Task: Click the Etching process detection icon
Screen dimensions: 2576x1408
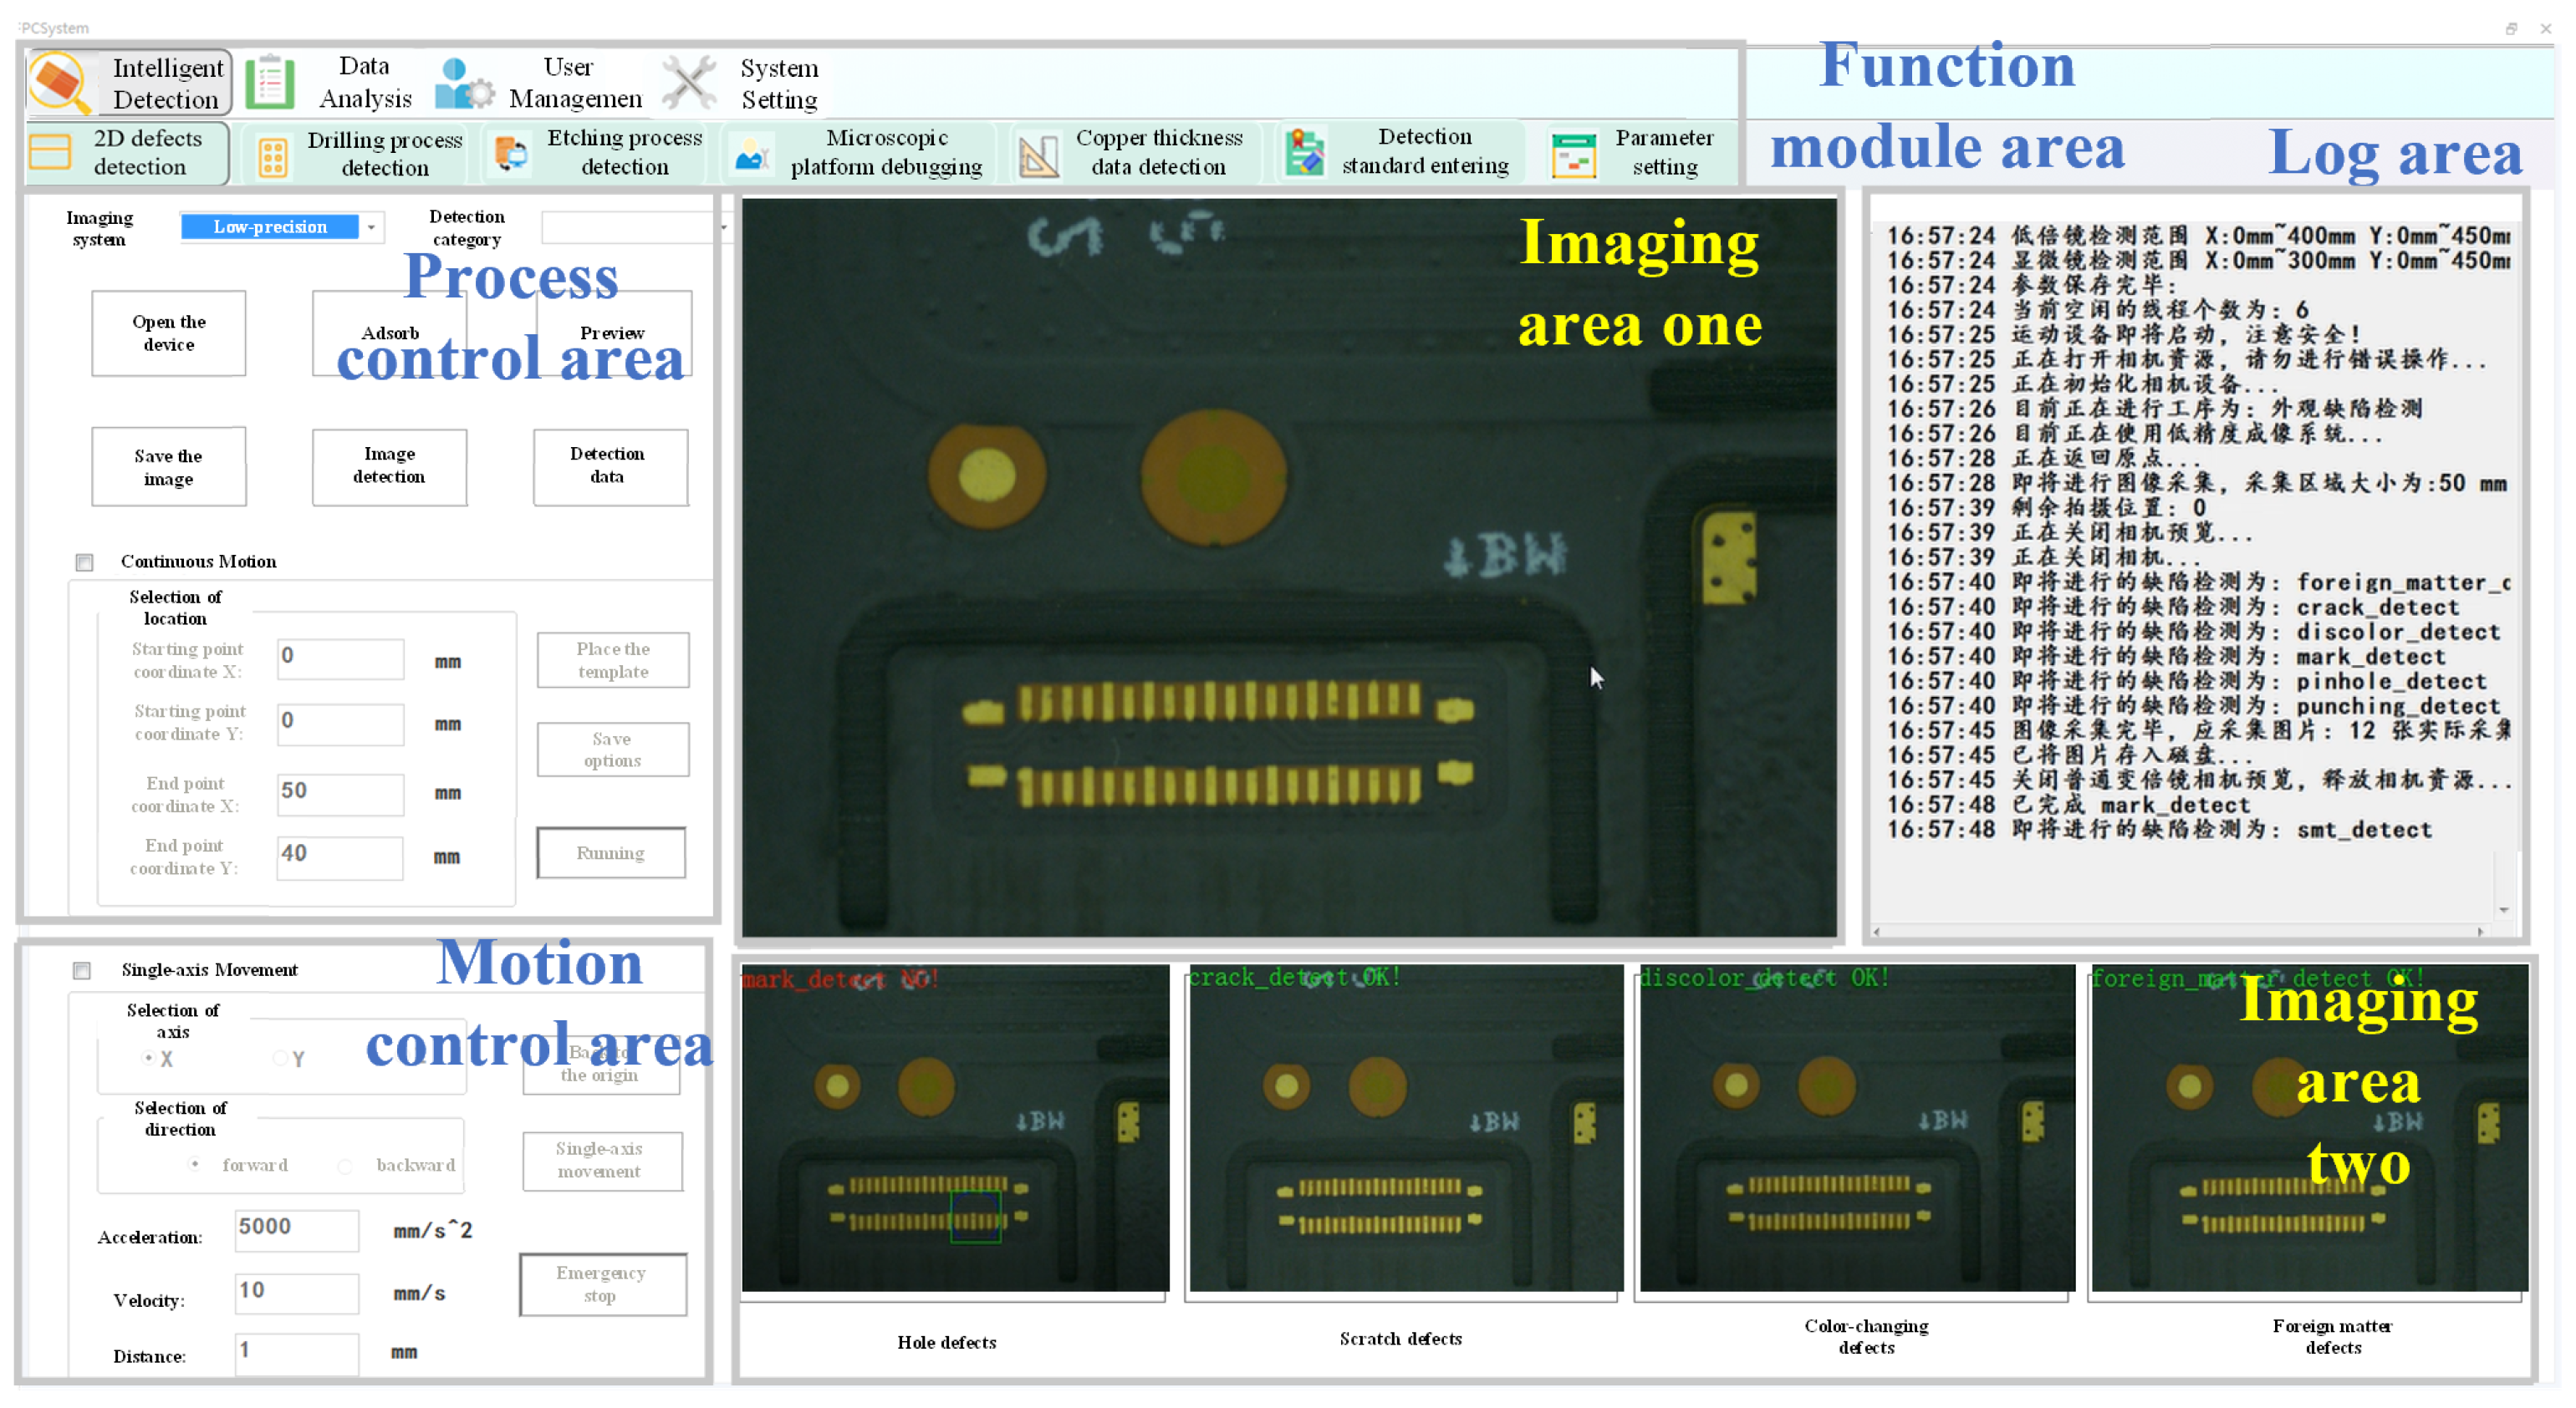Action: pos(512,154)
